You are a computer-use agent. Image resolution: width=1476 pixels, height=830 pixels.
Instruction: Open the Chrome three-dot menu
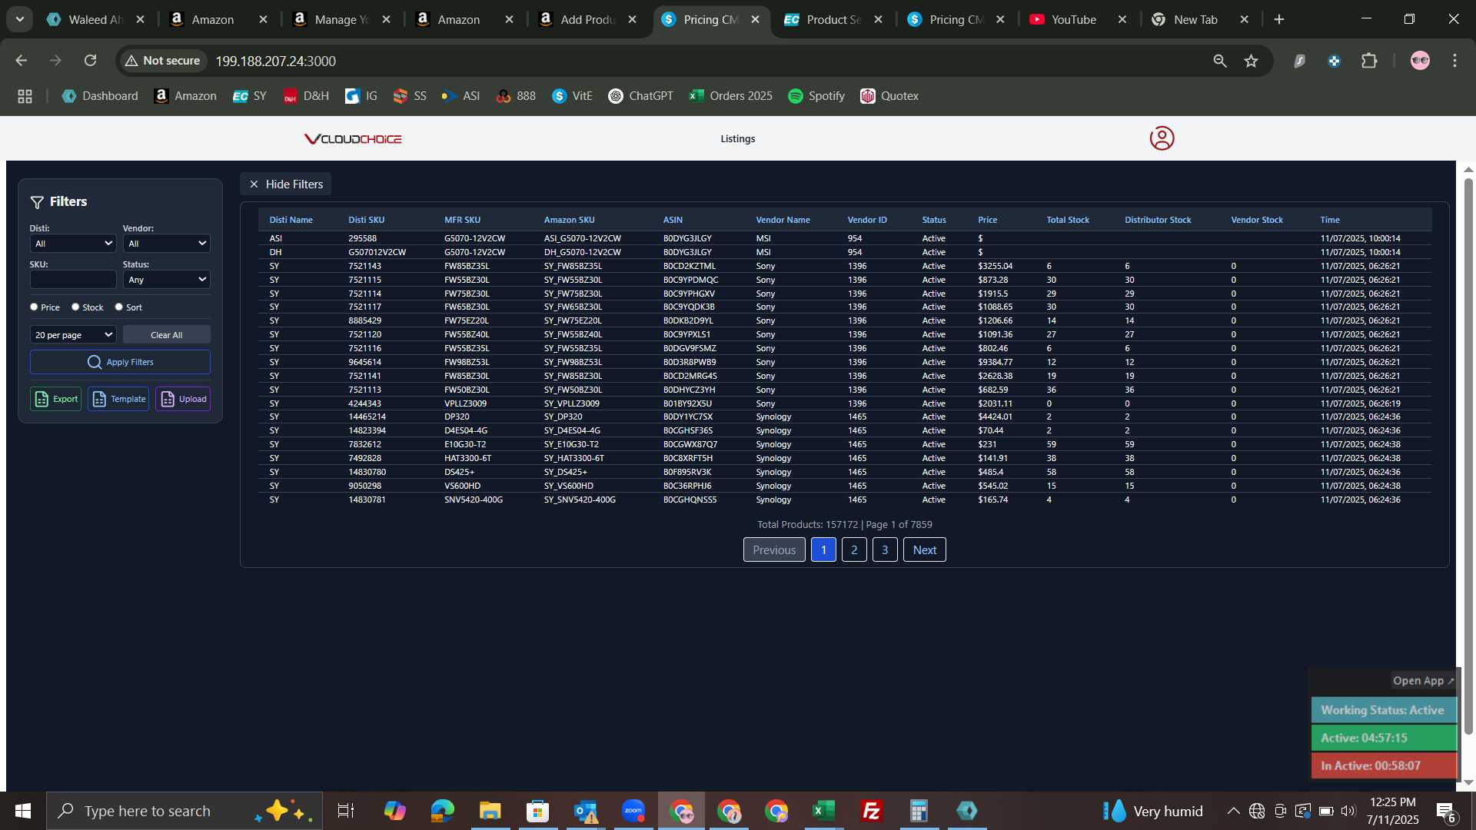point(1454,61)
